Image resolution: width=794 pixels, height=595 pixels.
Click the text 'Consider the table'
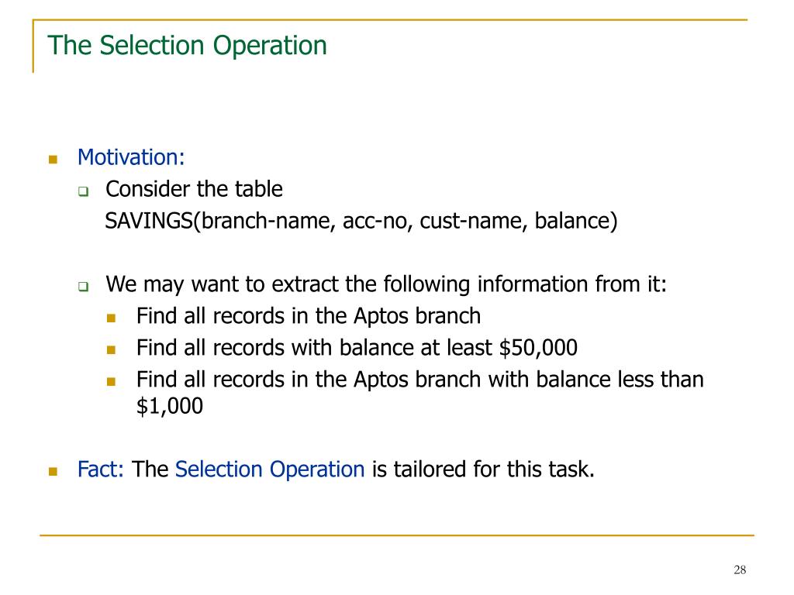[194, 189]
